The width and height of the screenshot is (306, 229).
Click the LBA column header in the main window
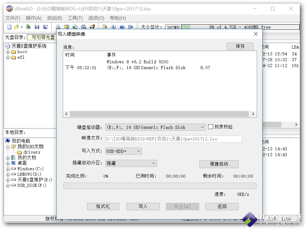point(295,47)
